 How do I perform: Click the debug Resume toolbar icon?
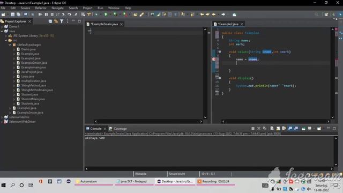pos(40,14)
